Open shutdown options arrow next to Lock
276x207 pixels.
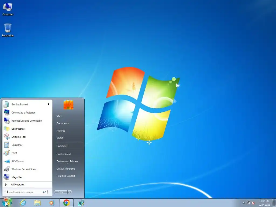(70, 192)
